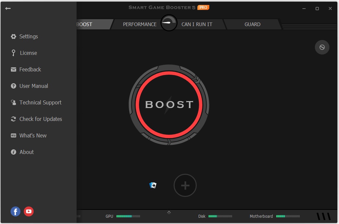The width and height of the screenshot is (339, 224).
Task: Close the Smart Game Booster window
Action: tap(330, 9)
